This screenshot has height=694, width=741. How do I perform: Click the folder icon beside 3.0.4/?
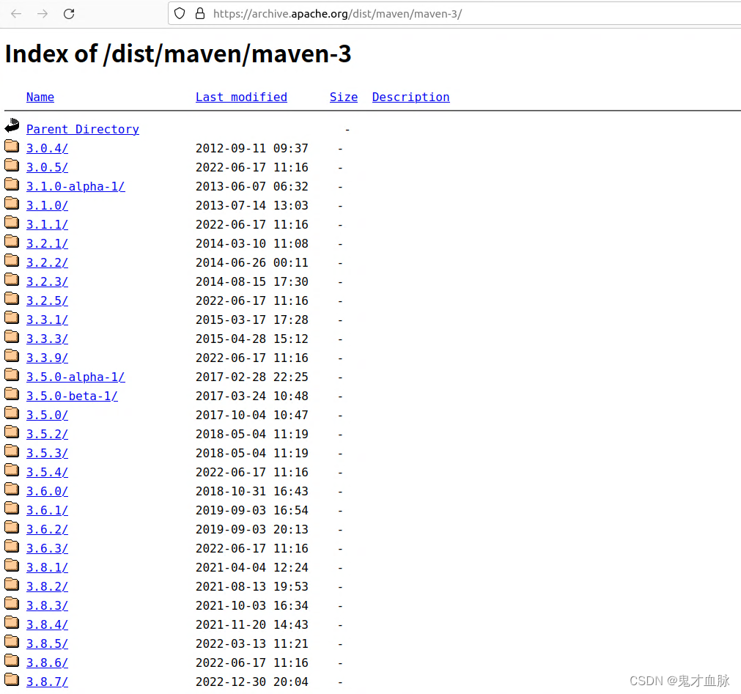tap(12, 146)
